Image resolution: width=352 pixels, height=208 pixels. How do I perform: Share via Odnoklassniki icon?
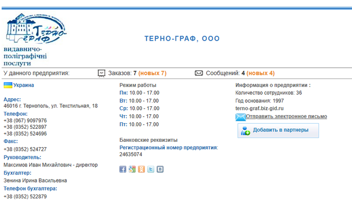click(x=141, y=169)
